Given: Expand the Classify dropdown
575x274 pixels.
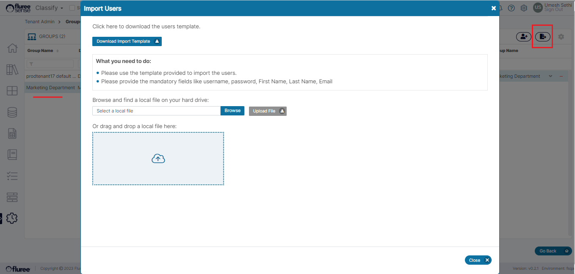Looking at the screenshot, I should point(50,8).
